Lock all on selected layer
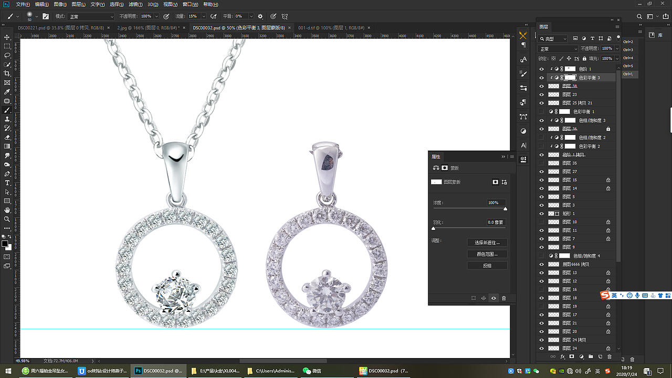The image size is (672, 378). pyautogui.click(x=585, y=58)
